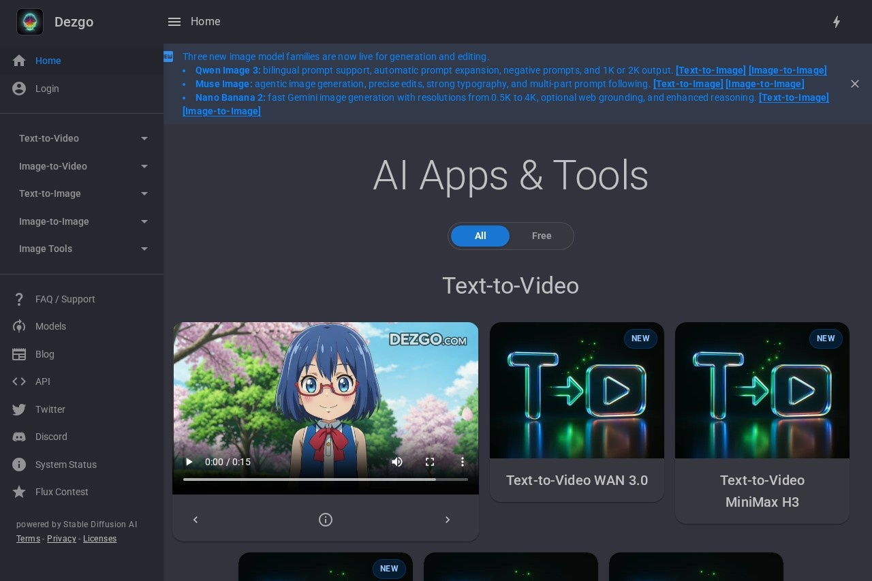The image size is (872, 581).
Task: Open System Status menu item
Action: (82, 465)
